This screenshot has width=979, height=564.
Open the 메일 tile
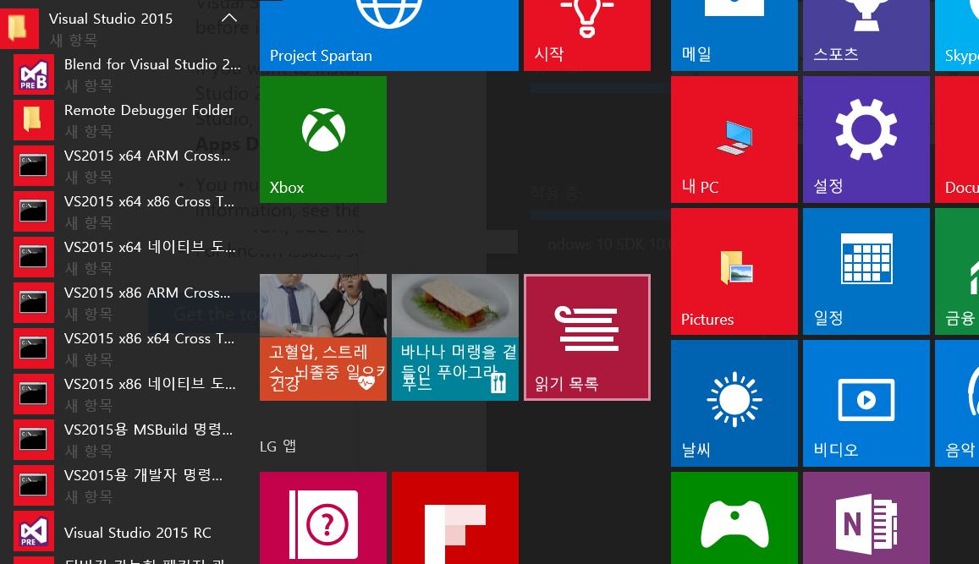coord(734,35)
